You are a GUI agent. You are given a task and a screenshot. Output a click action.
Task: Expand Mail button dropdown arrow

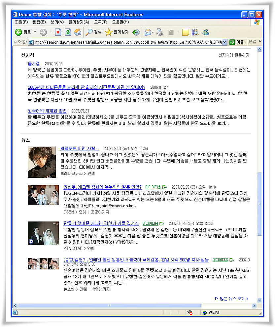(153, 32)
